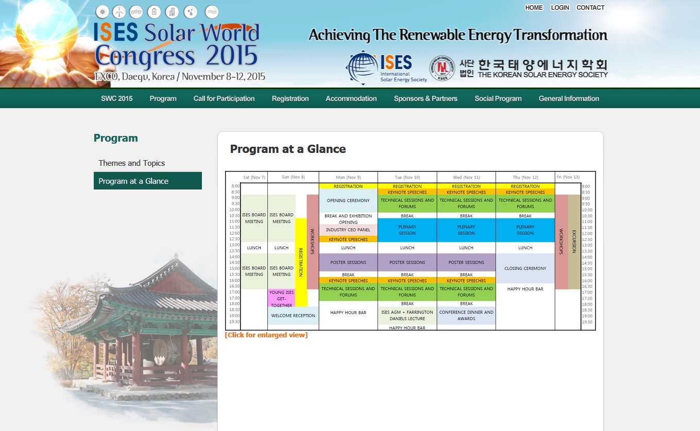The height and width of the screenshot is (431, 700).
Task: Click the 'Tue (Nov 10)' column header
Action: coord(407,177)
